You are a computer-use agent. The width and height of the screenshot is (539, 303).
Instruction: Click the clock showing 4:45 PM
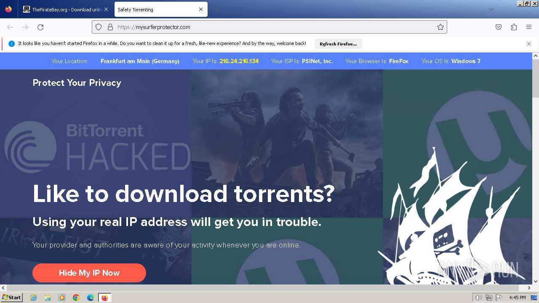[518, 298]
